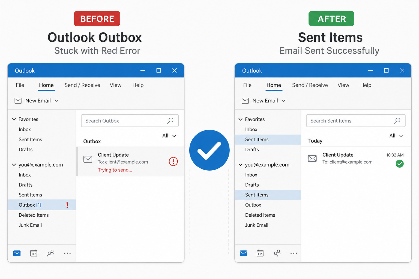Viewport: 419px width, 279px height.
Task: Click the New Email envelope icon in Before window
Action: tap(18, 101)
